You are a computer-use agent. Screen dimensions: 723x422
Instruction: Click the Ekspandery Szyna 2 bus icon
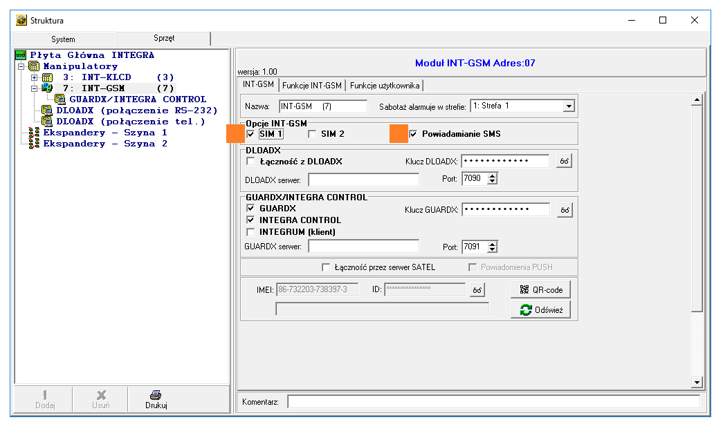point(34,144)
